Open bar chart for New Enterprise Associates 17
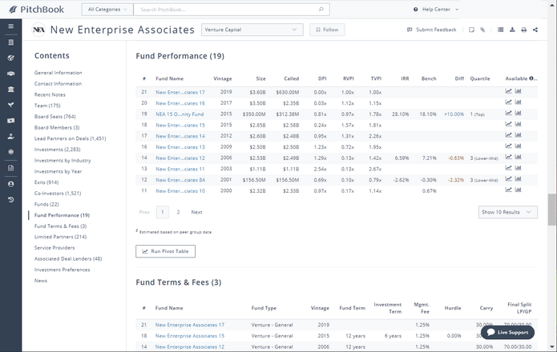Viewport: 557px width, 352px height. click(x=519, y=91)
